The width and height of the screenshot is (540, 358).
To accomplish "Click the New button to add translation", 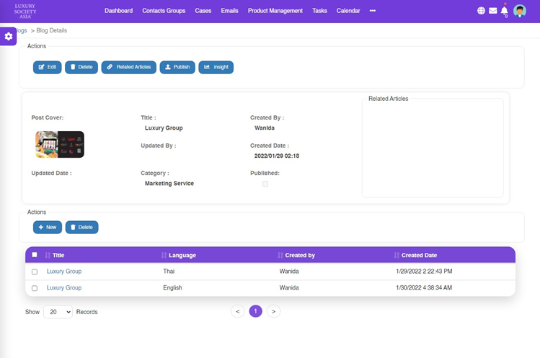I will click(48, 227).
